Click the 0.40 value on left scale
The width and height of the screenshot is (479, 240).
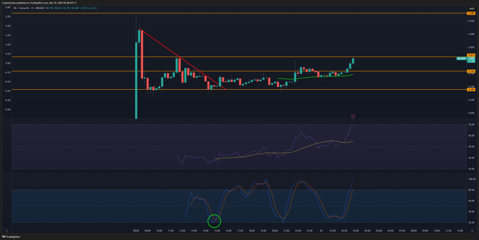[8, 26]
